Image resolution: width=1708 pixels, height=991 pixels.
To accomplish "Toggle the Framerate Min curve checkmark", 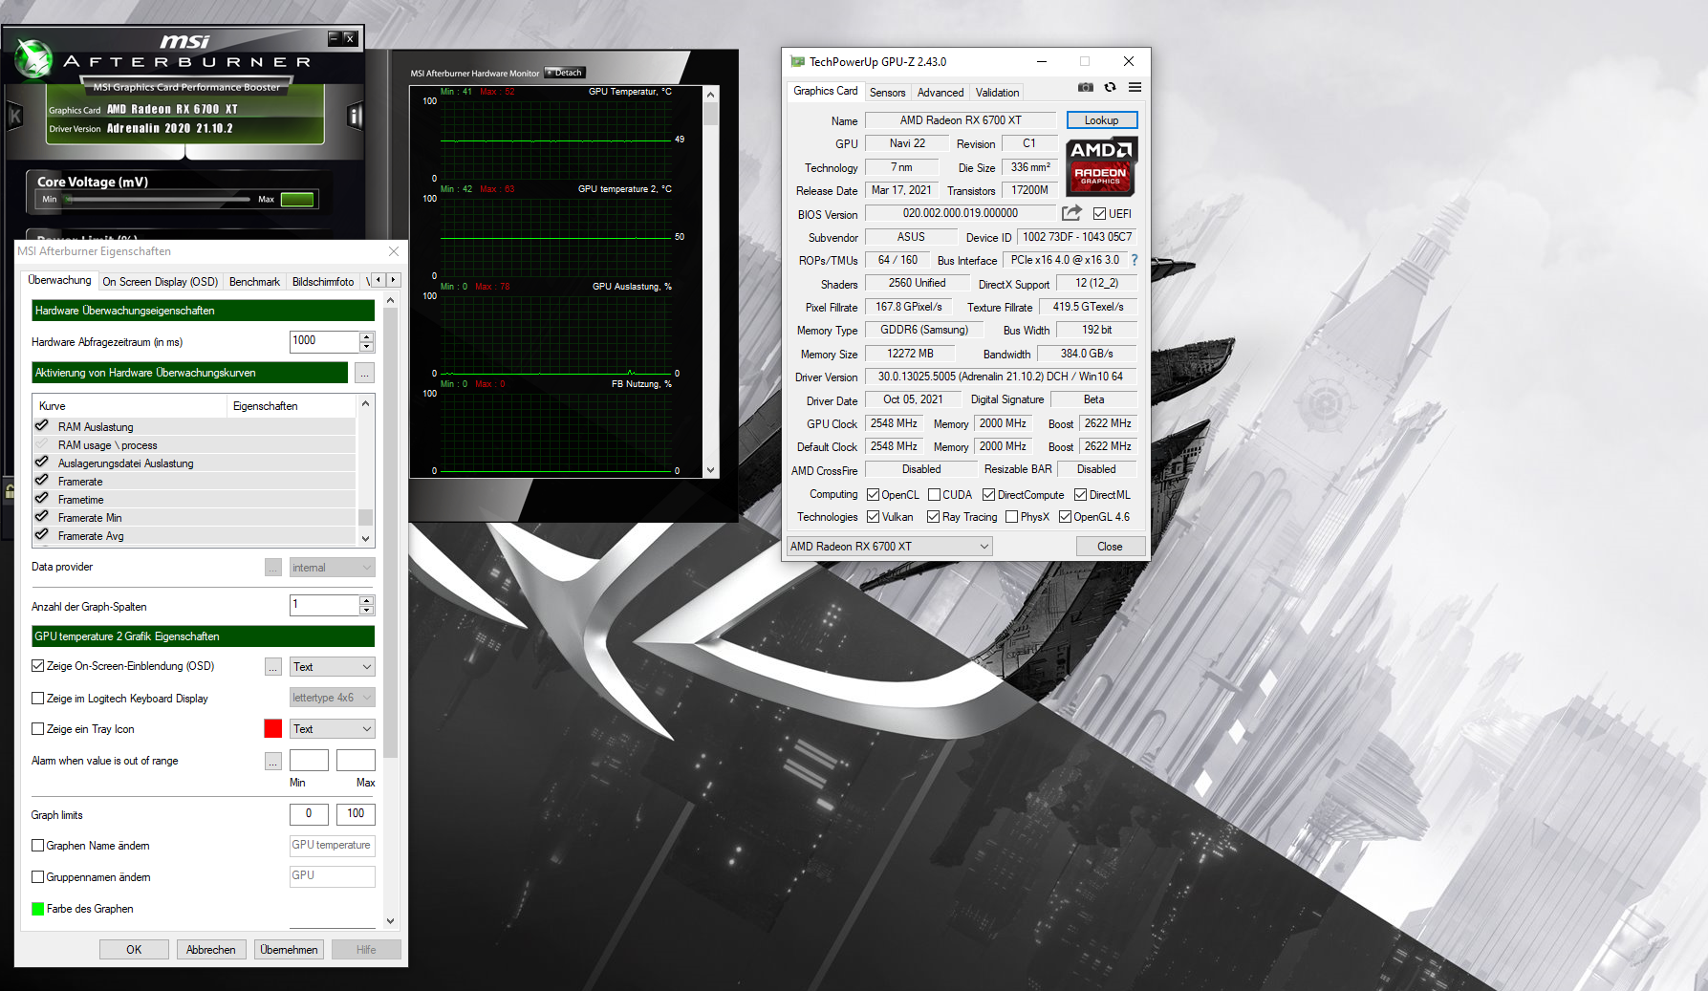I will click(x=42, y=517).
